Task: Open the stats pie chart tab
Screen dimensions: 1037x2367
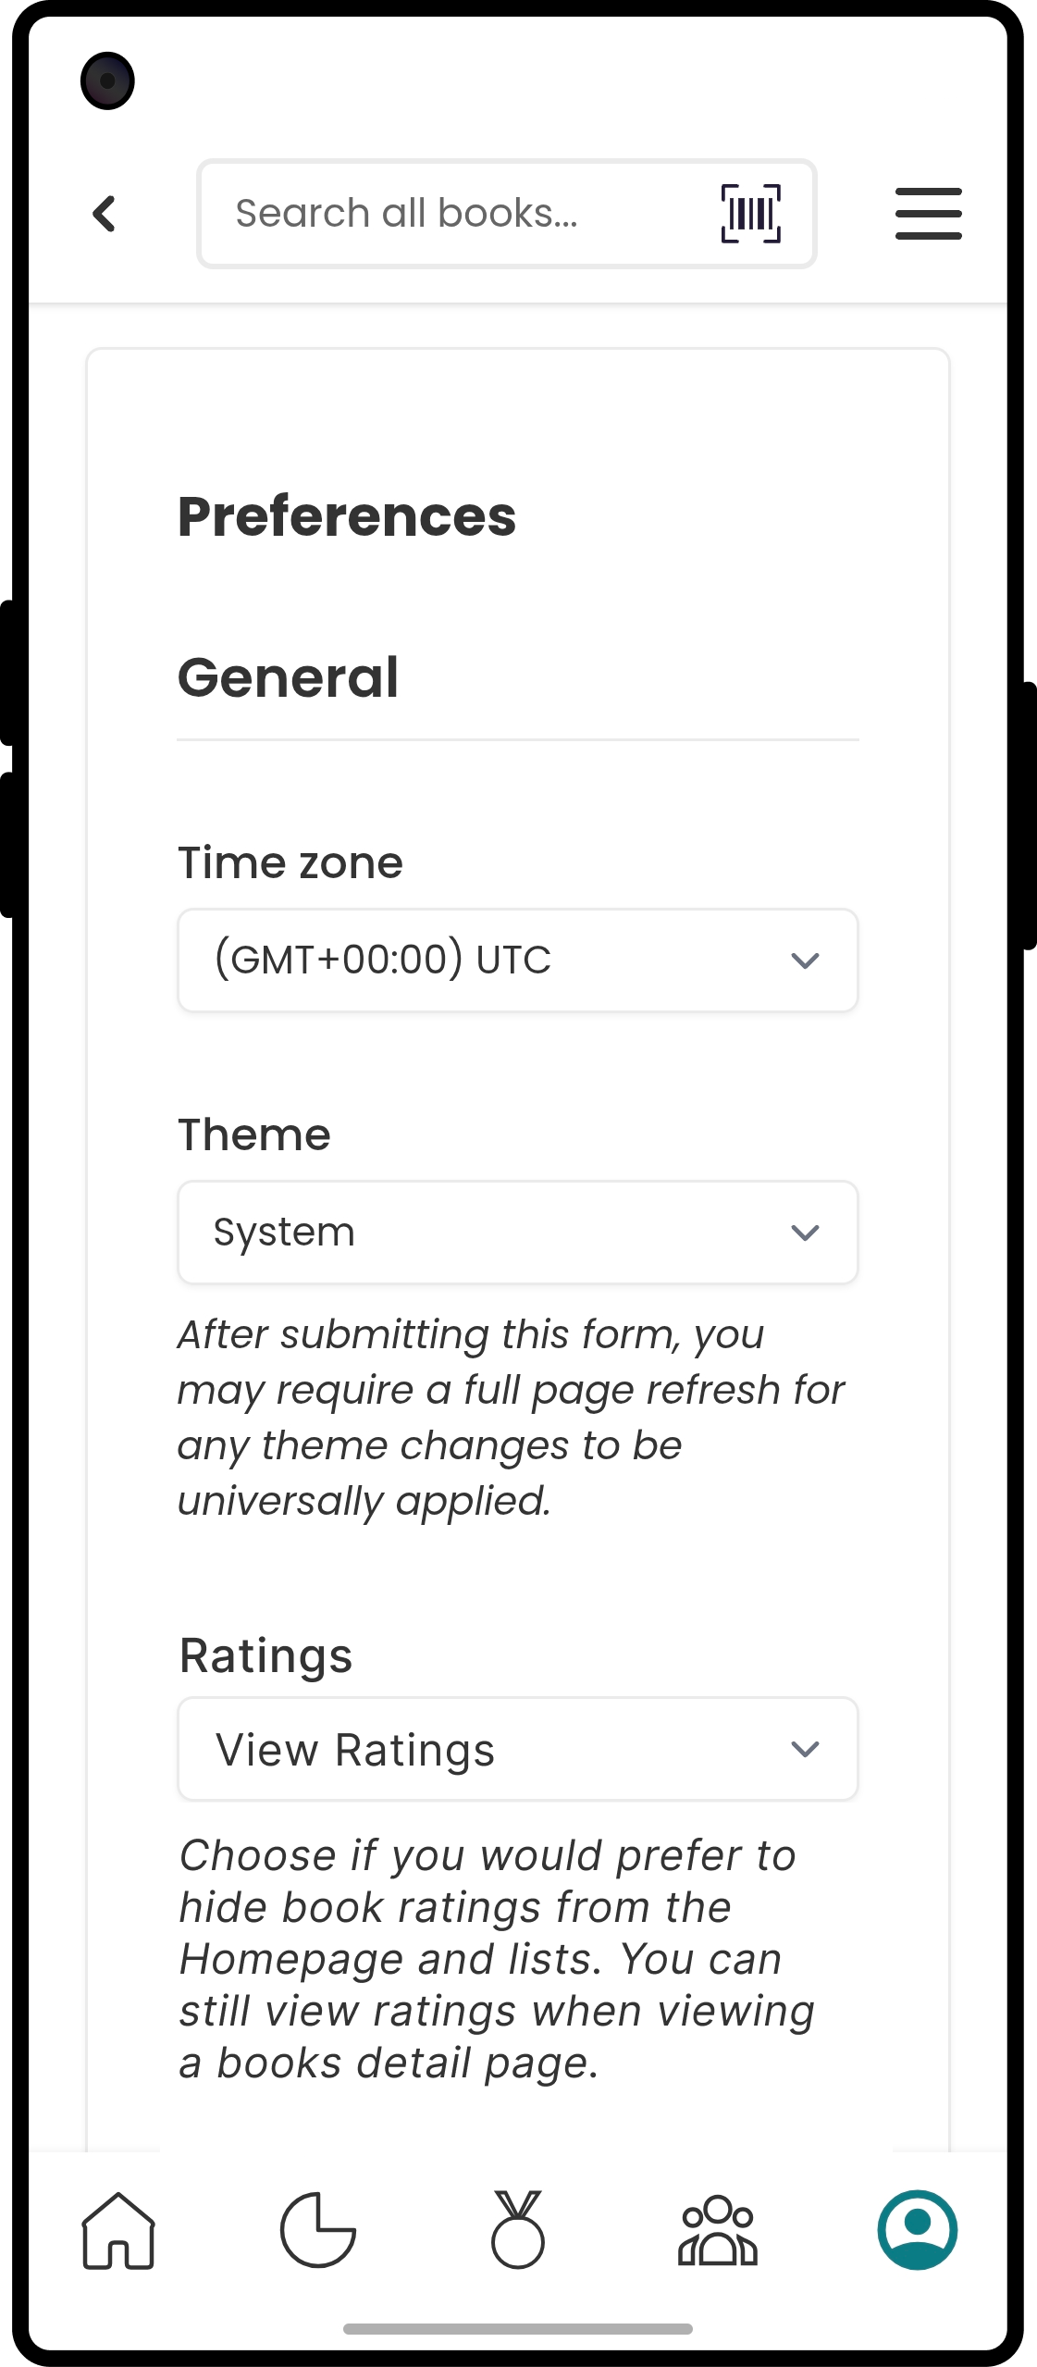Action: click(x=318, y=2230)
